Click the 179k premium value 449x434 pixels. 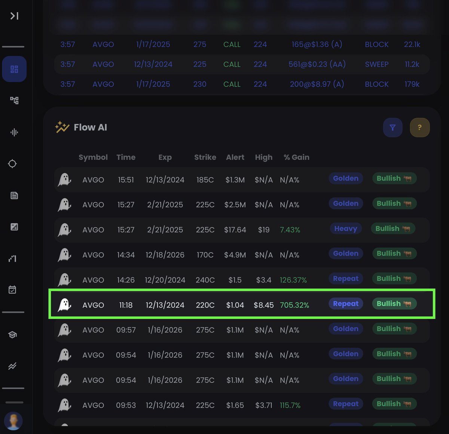(412, 84)
